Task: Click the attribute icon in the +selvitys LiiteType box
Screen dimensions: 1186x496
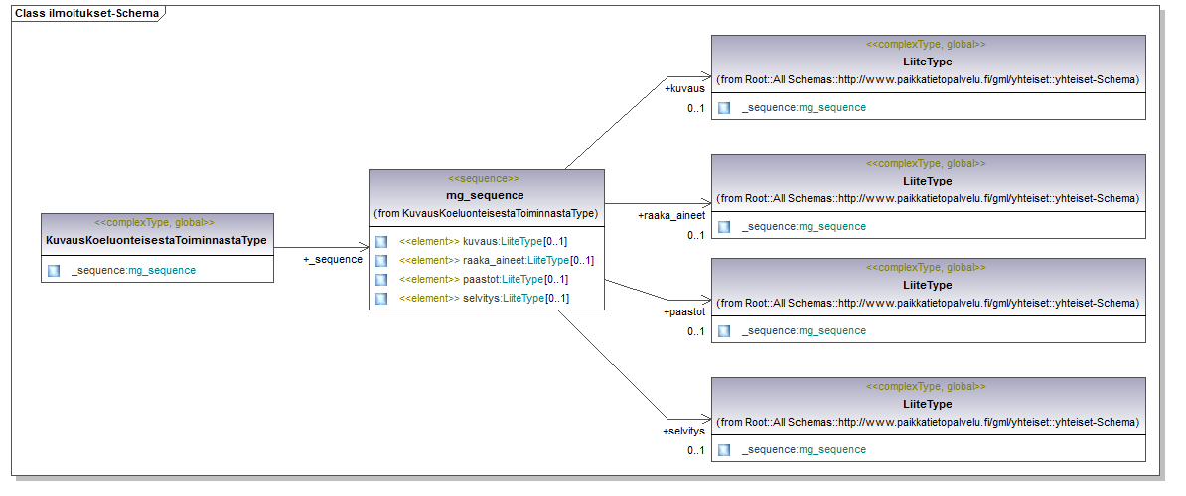Action: [x=724, y=450]
